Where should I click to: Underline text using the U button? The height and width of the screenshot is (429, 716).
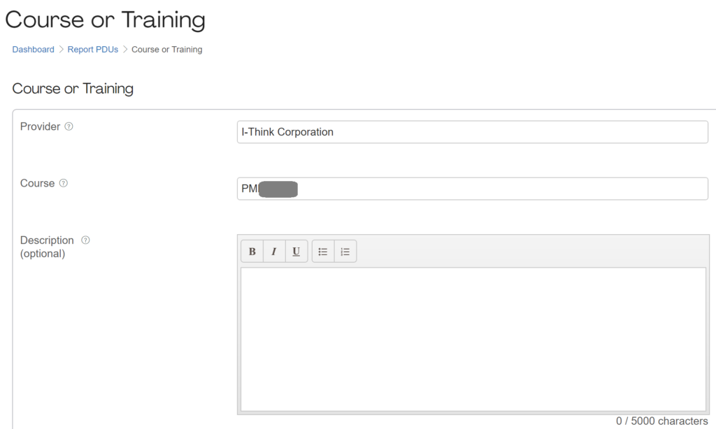(x=296, y=252)
